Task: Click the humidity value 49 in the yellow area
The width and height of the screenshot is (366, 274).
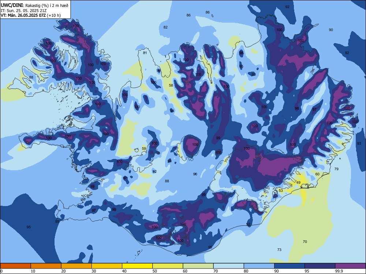Action: tap(298, 182)
